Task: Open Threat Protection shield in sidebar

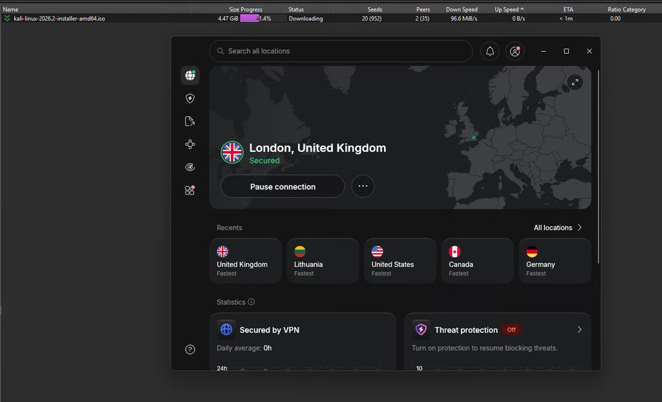Action: (x=190, y=98)
